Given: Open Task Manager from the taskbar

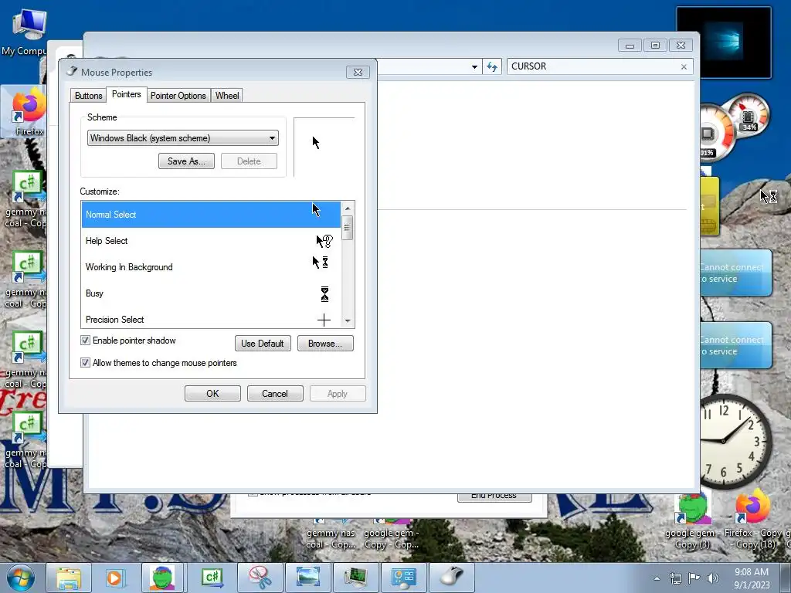Looking at the screenshot, I should (x=355, y=578).
